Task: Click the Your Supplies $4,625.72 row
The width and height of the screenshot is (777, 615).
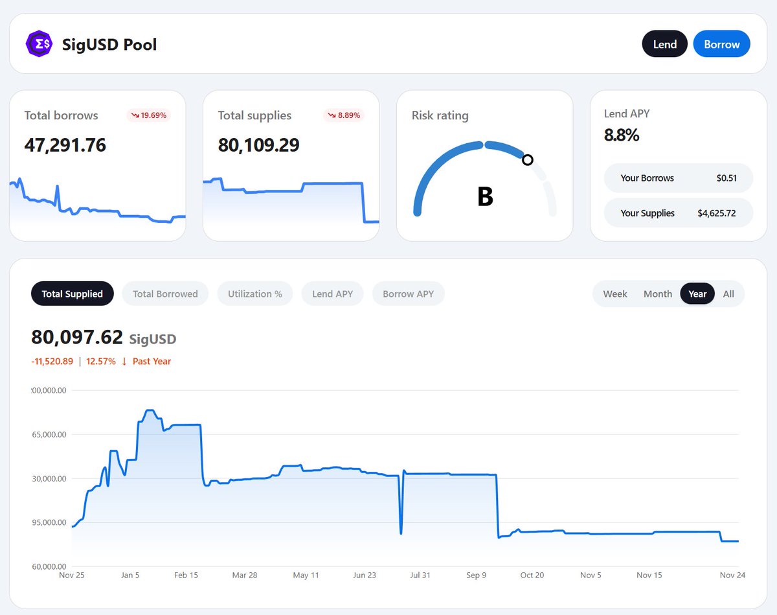Action: tap(679, 213)
